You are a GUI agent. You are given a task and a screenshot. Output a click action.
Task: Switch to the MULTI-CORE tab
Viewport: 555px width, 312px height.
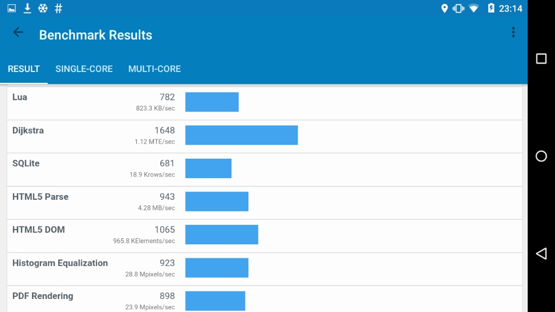(154, 69)
